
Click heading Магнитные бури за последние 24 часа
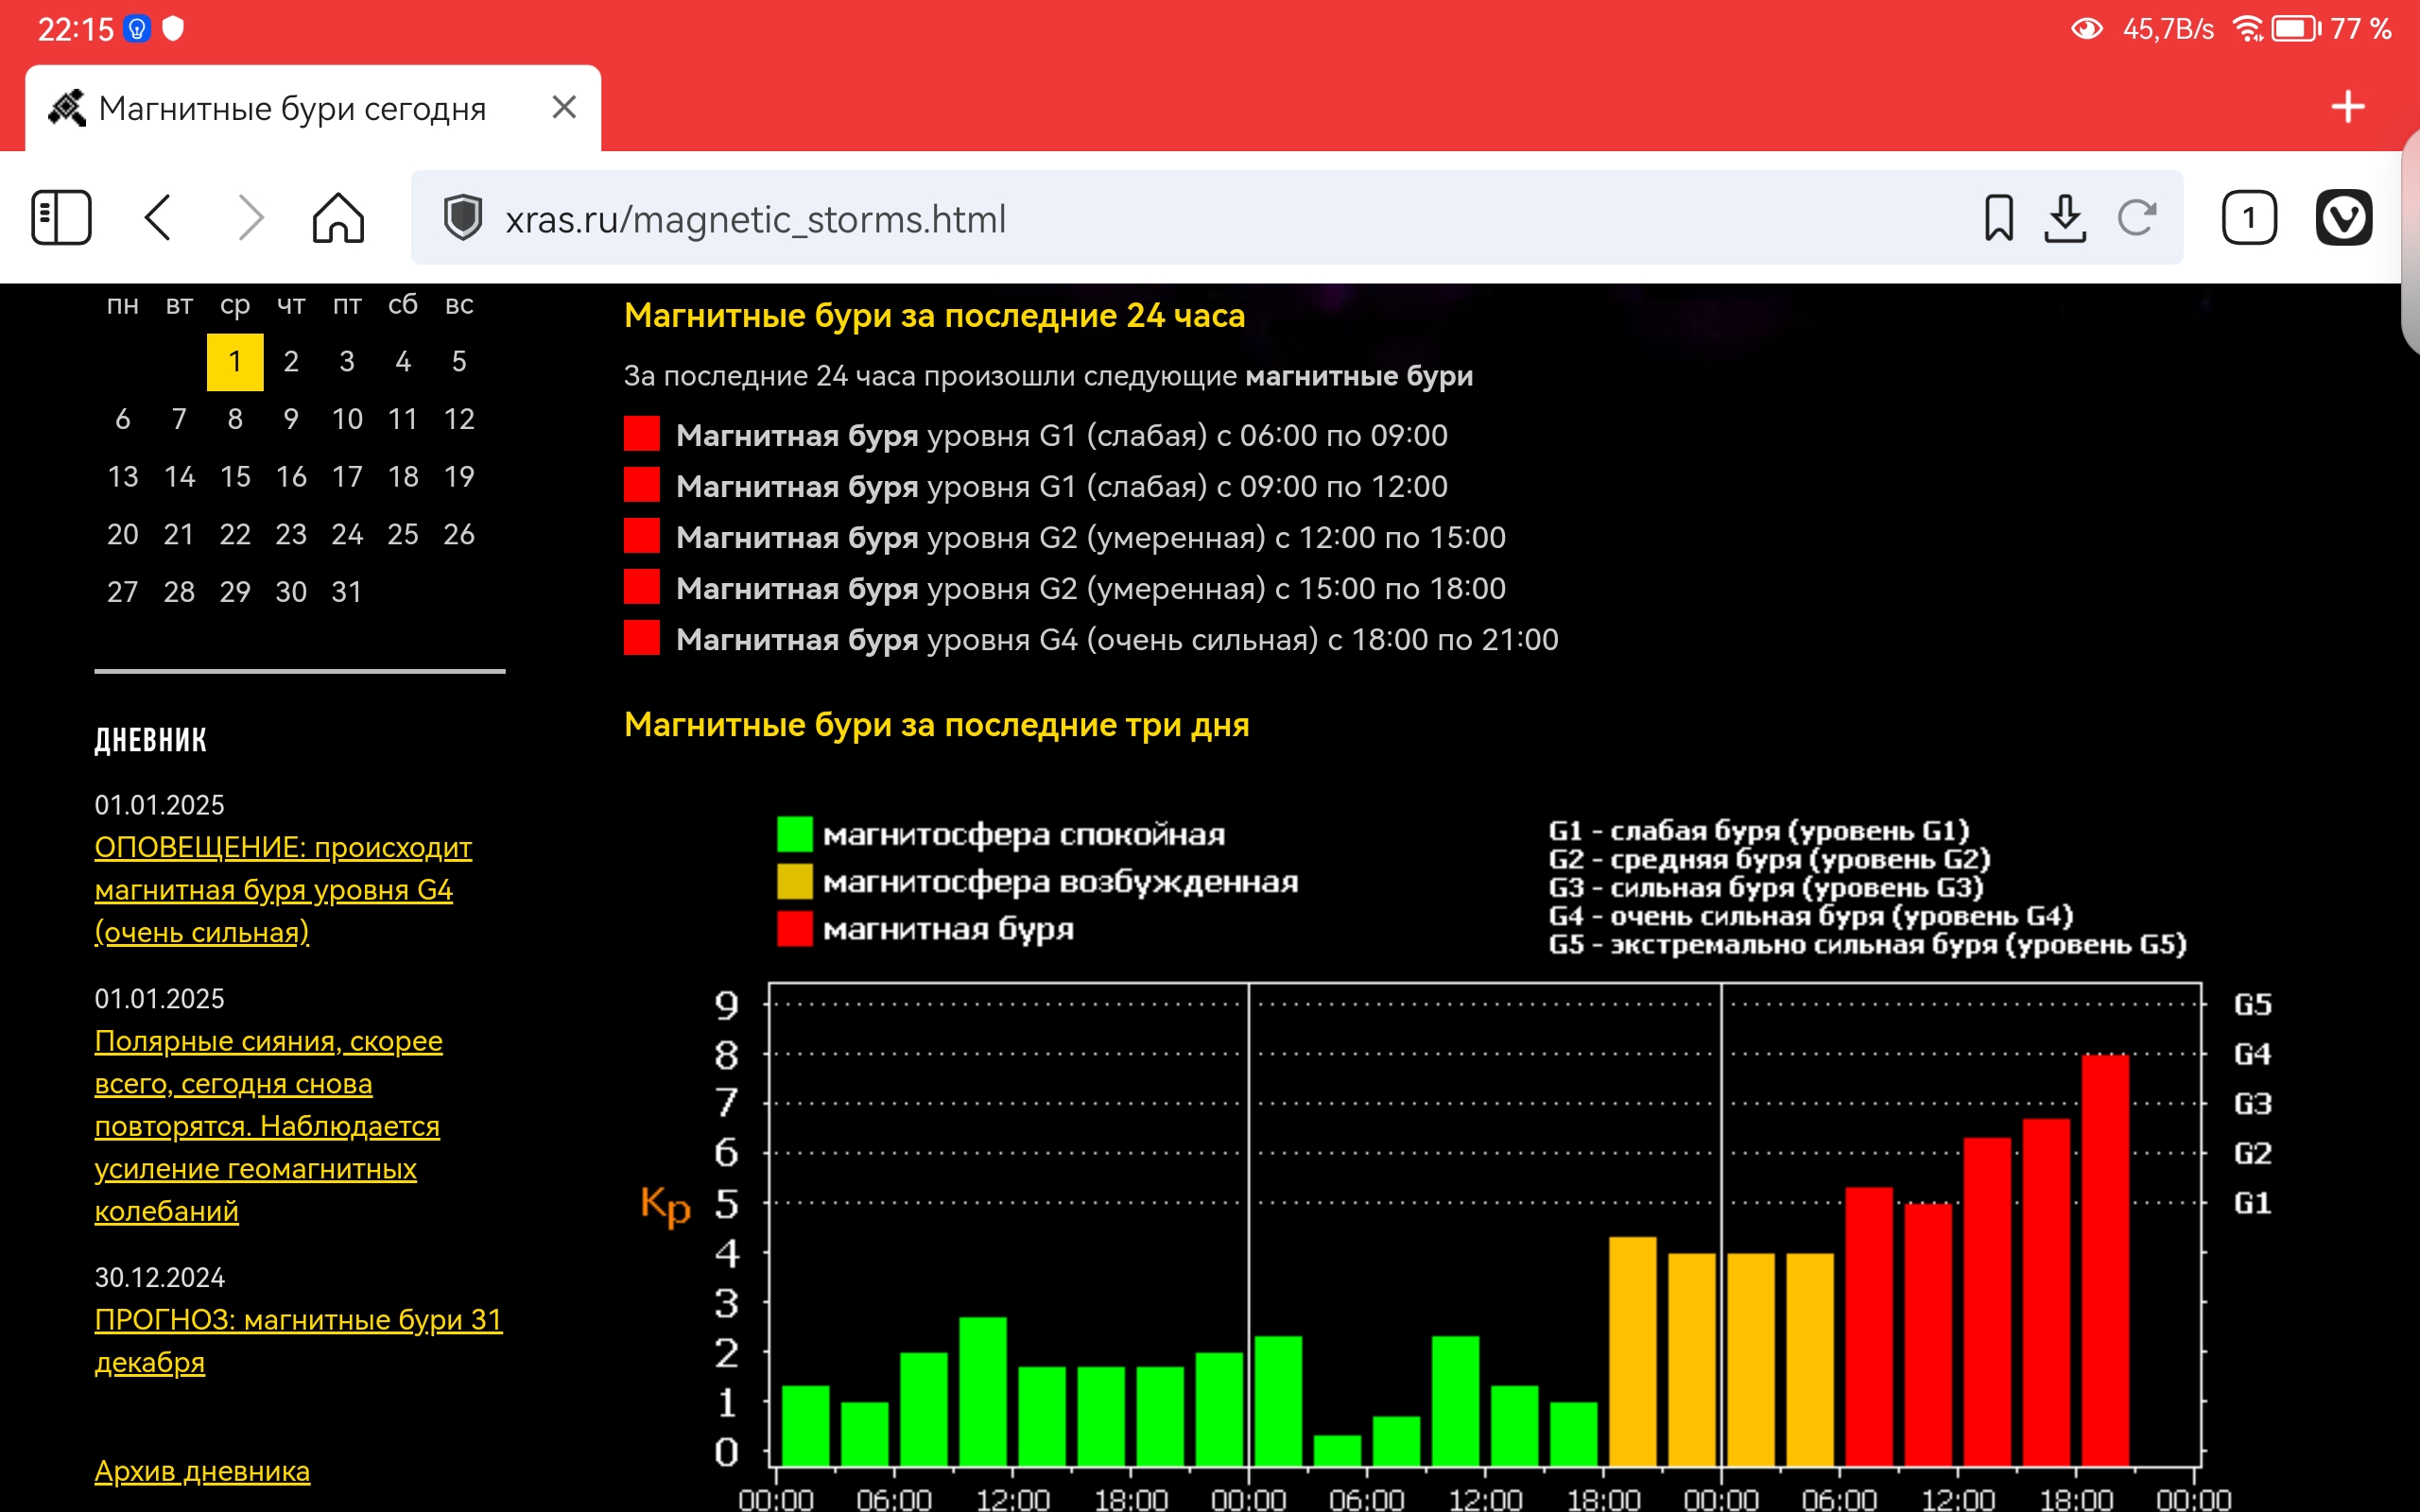pos(934,315)
